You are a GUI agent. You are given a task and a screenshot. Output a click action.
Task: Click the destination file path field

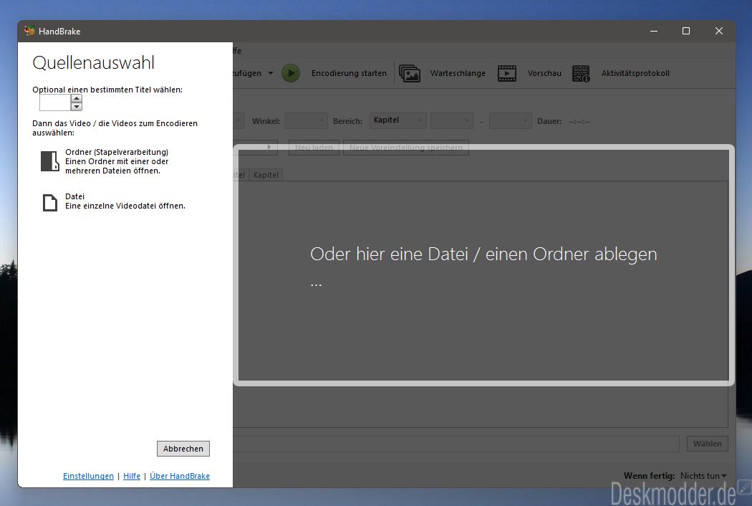click(456, 444)
